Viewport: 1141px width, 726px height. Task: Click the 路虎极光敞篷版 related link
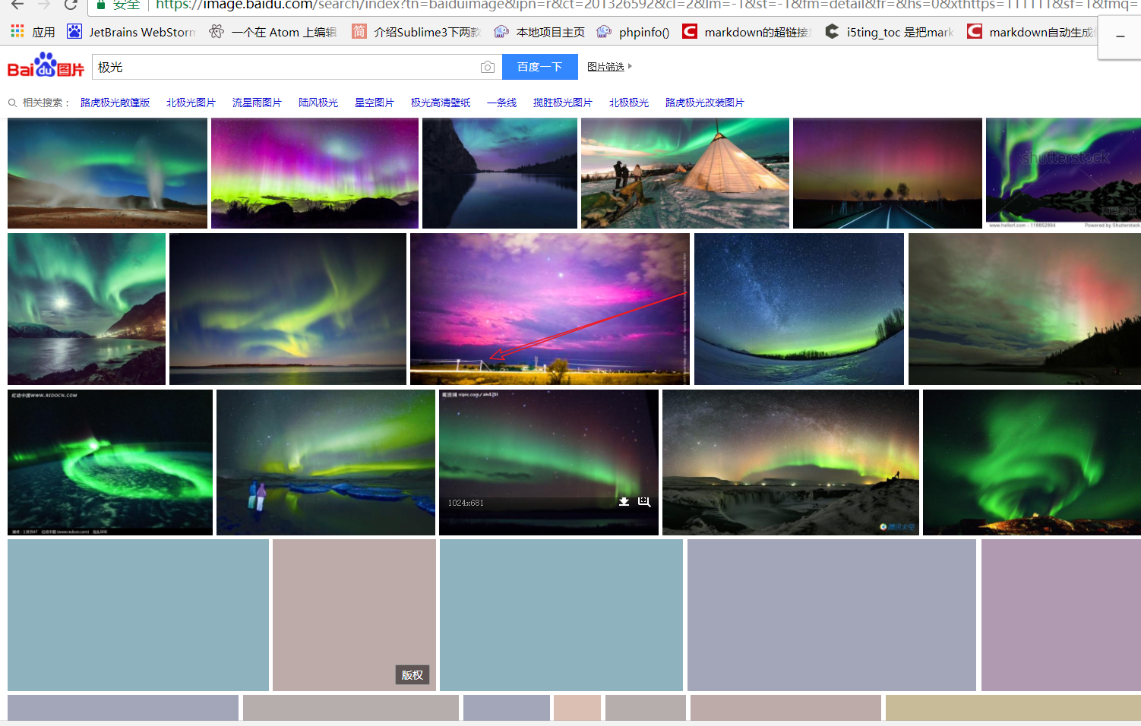coord(115,103)
